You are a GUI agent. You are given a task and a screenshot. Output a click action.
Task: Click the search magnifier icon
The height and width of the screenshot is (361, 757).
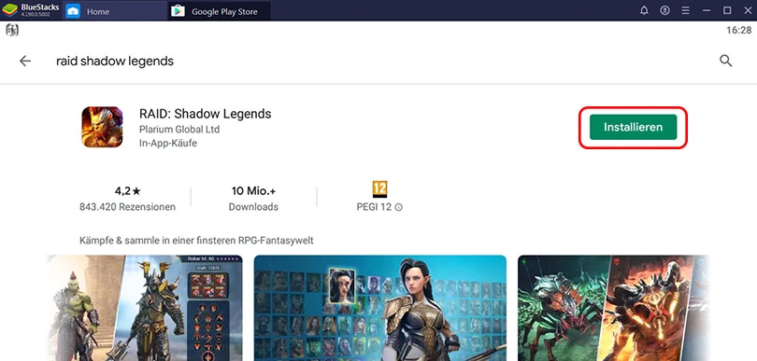pyautogui.click(x=725, y=61)
